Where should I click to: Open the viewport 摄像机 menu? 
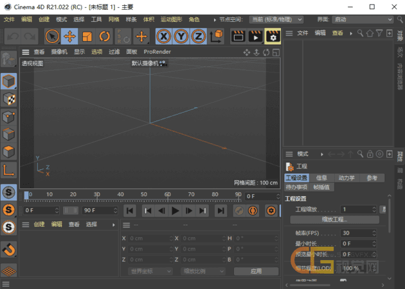point(59,52)
